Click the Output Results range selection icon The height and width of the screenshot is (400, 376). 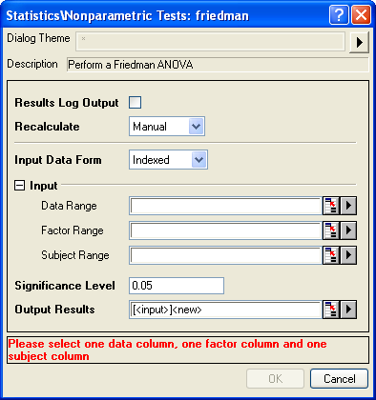[331, 310]
